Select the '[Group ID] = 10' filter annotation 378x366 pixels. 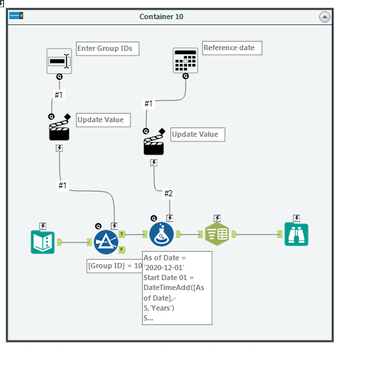pyautogui.click(x=114, y=266)
